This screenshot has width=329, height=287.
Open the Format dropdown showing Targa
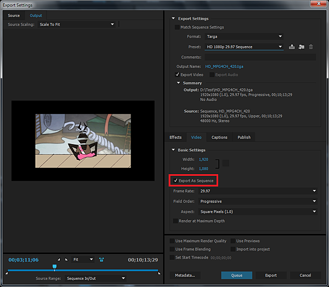(244, 37)
